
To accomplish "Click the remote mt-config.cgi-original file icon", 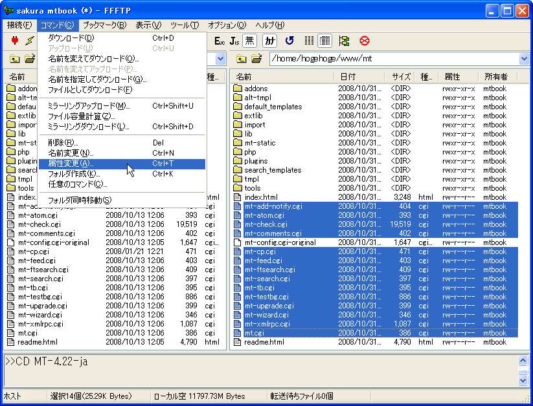I will point(237,242).
